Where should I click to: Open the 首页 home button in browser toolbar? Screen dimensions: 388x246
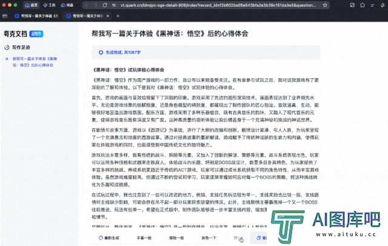31,5
